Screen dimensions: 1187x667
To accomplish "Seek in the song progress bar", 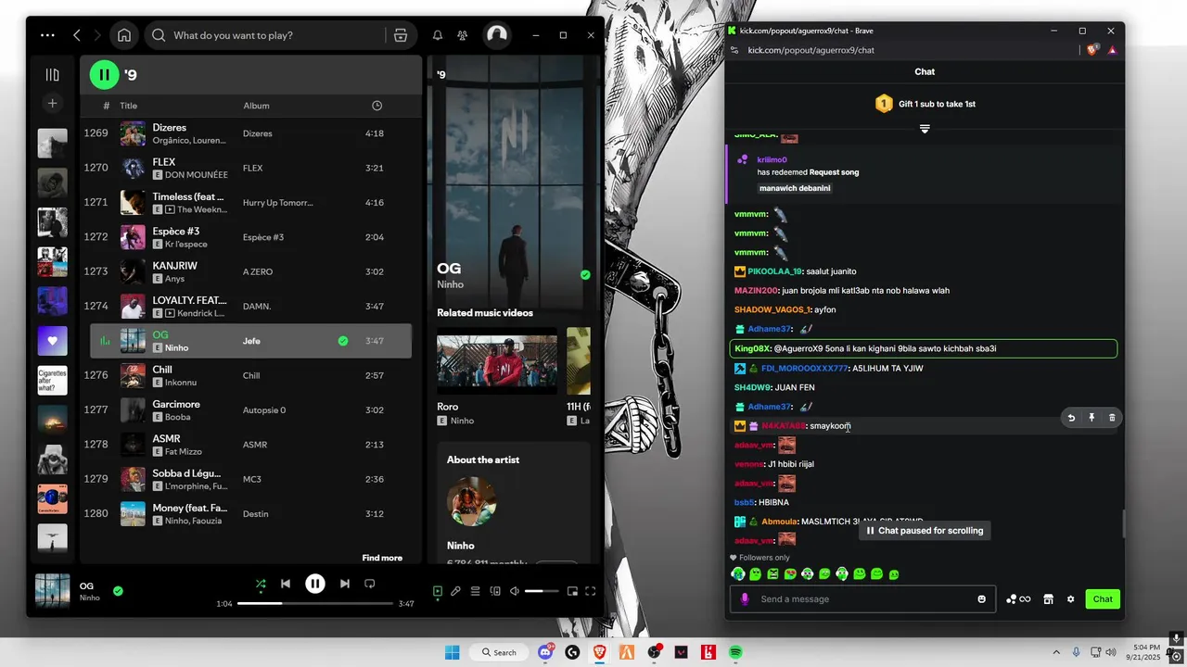I will pyautogui.click(x=315, y=604).
